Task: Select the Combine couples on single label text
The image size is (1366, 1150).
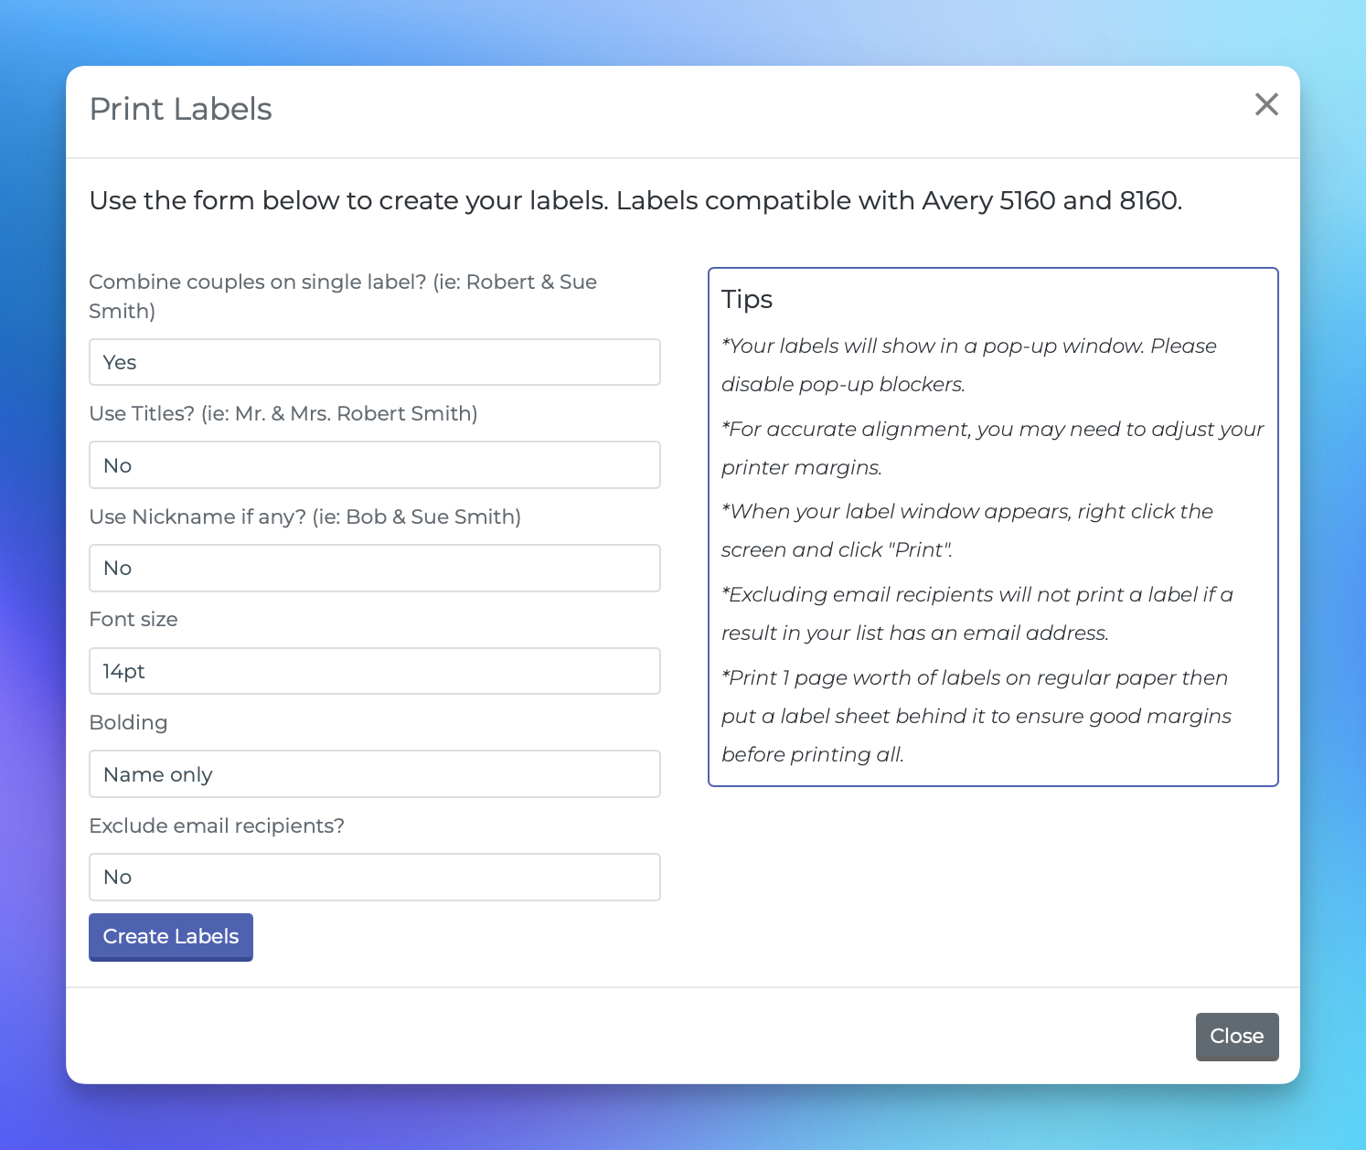Action: [x=343, y=296]
